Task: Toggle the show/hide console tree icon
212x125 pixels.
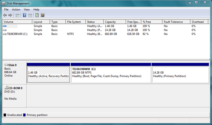Action: click(x=17, y=15)
